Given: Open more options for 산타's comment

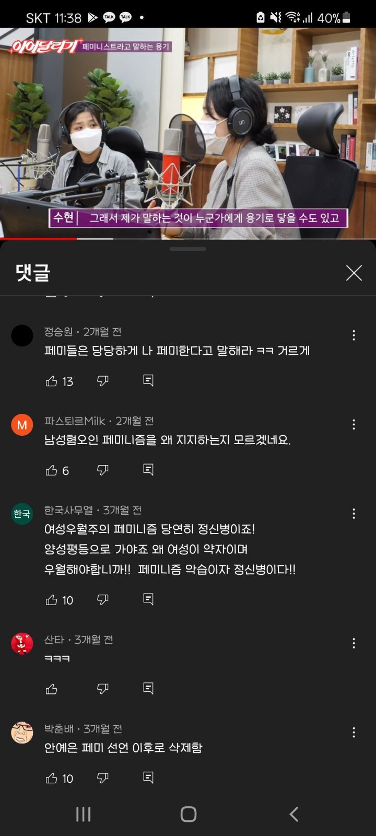Looking at the screenshot, I should tap(354, 643).
